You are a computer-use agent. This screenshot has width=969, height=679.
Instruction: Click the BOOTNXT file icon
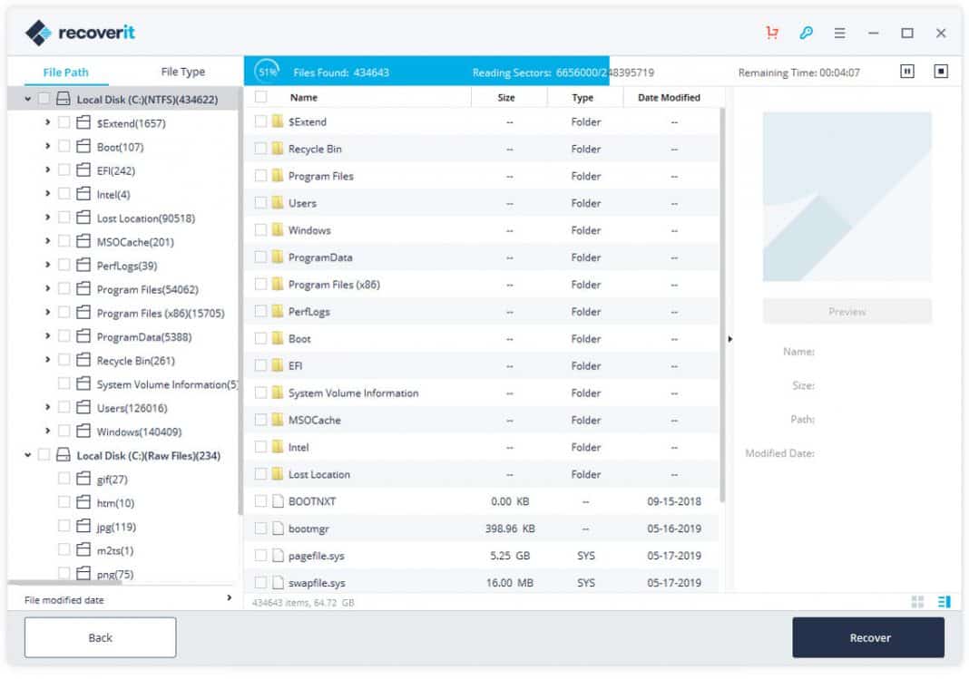[279, 500]
